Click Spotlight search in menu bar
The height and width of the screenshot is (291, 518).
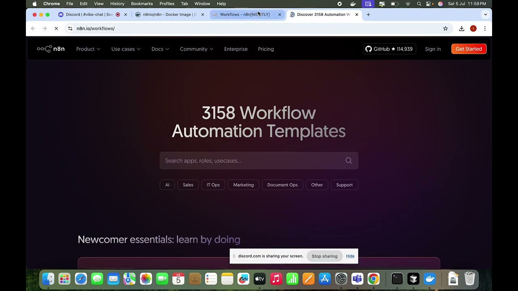419,4
